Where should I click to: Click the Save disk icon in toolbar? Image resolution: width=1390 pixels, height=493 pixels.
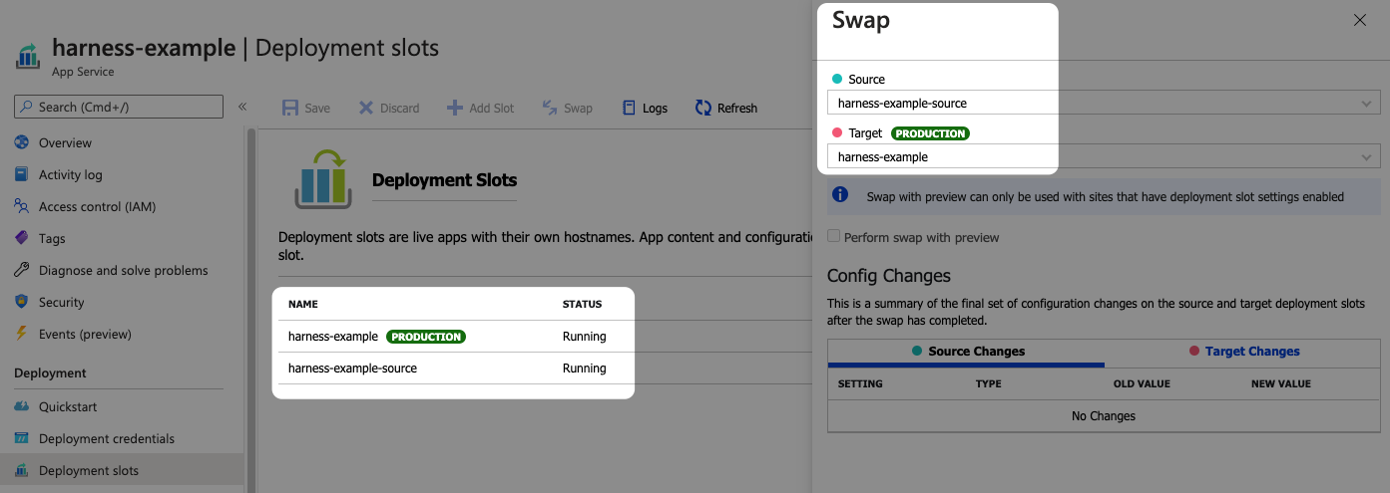290,108
